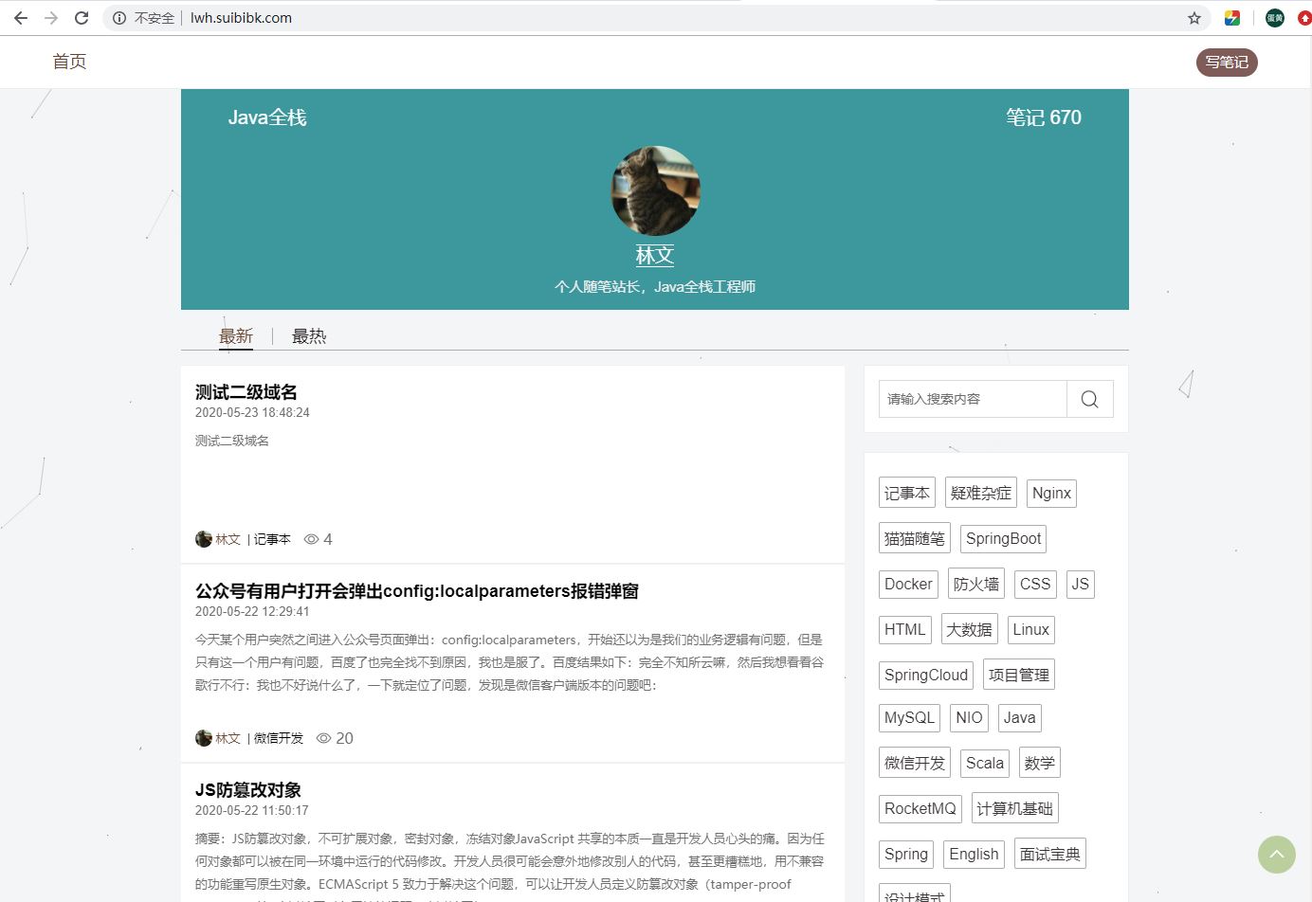Select the CSS tag
1312x902 pixels.
[x=1035, y=584]
